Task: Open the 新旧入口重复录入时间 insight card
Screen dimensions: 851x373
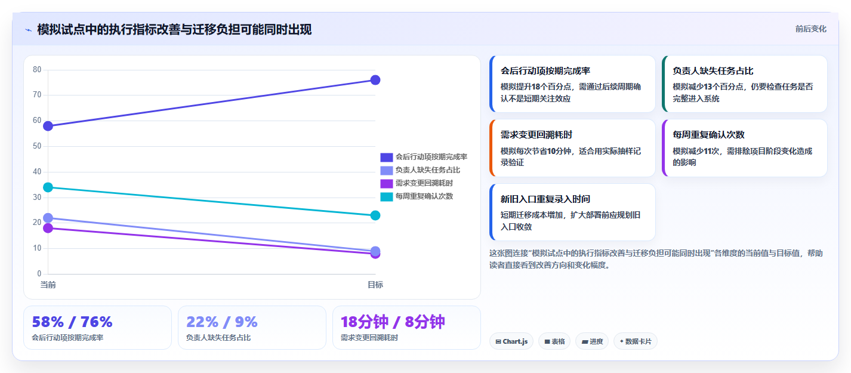Action: [572, 212]
